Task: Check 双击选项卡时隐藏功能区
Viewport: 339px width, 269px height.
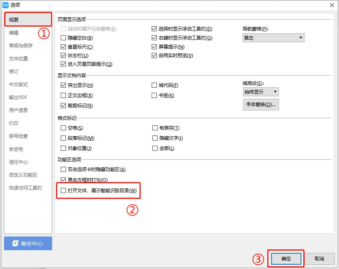Action: click(63, 170)
